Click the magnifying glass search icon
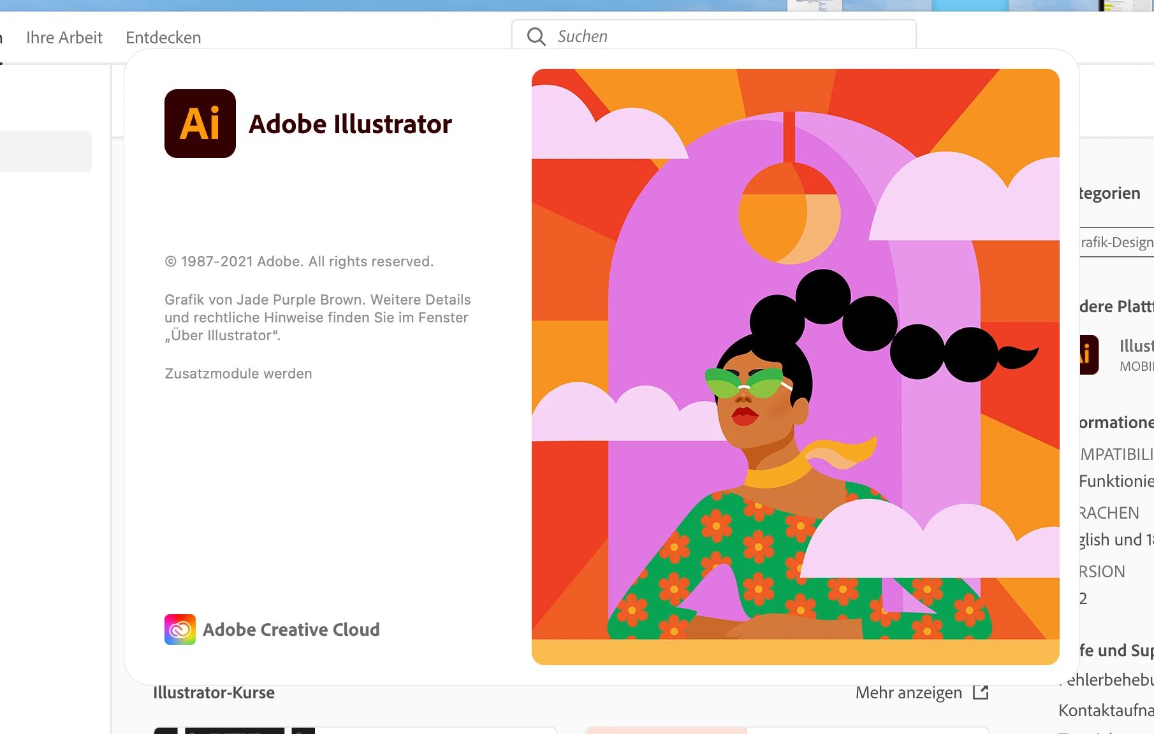The height and width of the screenshot is (734, 1154). pos(536,36)
